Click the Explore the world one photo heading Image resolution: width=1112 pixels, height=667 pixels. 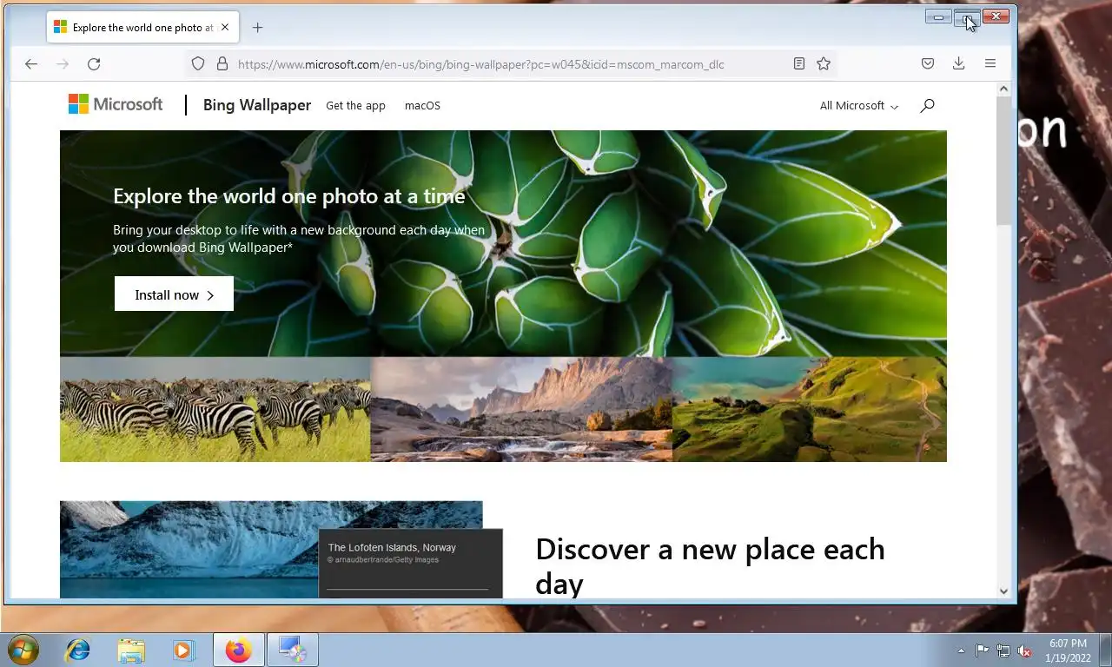click(x=289, y=196)
